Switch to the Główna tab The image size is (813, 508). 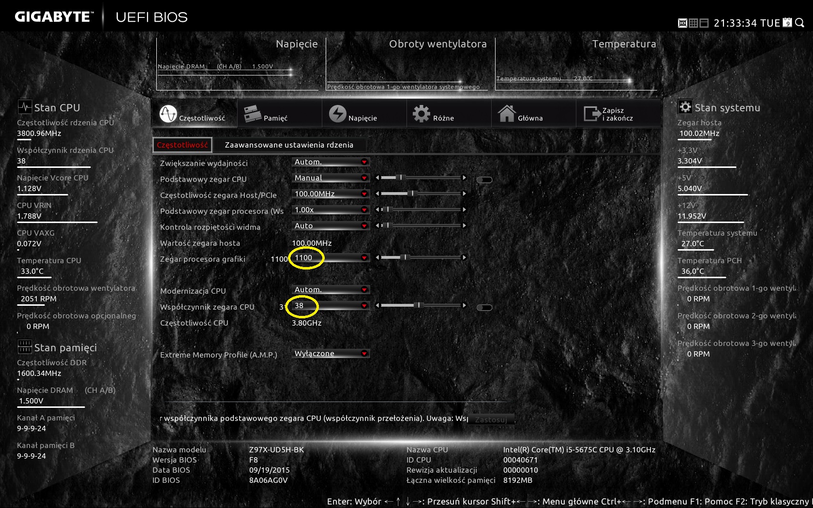(533, 114)
